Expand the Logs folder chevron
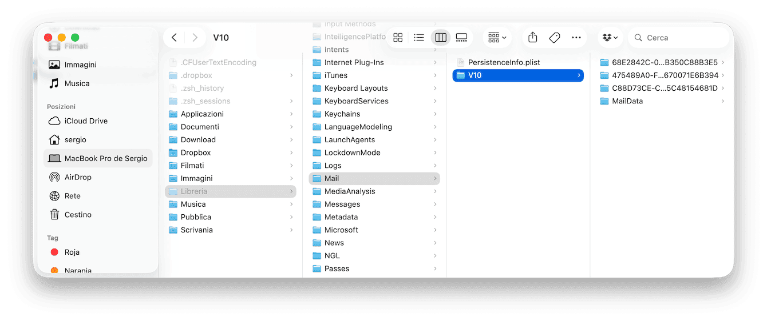The image size is (767, 321). click(435, 166)
